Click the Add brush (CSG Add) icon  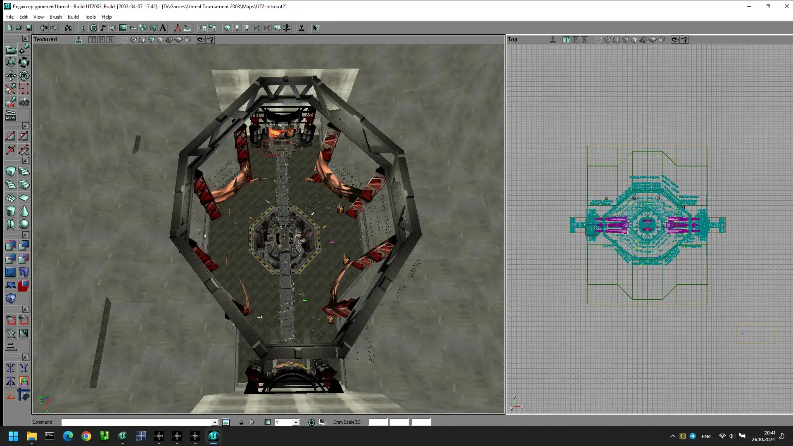[11, 246]
